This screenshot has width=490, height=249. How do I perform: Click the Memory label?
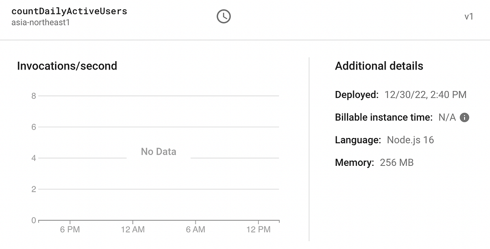click(354, 162)
